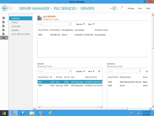154x116 pixels.
Task: Open the file explorer taskbar folder icon
Action: 32,113
